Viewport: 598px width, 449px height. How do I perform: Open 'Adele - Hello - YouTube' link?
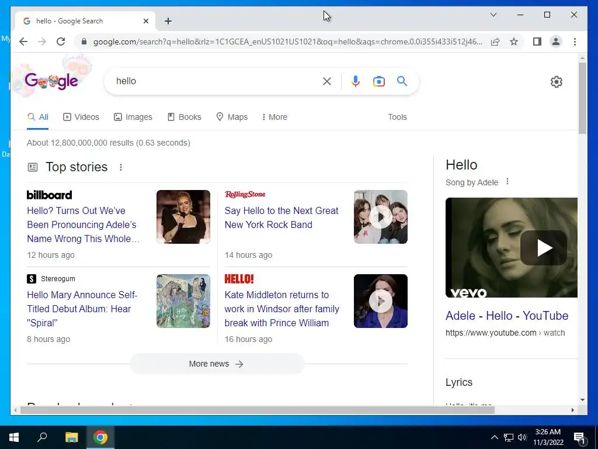(x=507, y=316)
